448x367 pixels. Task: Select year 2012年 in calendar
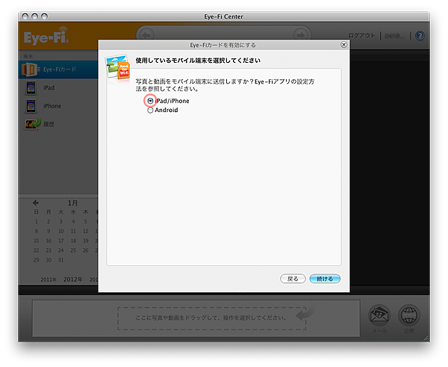pos(73,280)
